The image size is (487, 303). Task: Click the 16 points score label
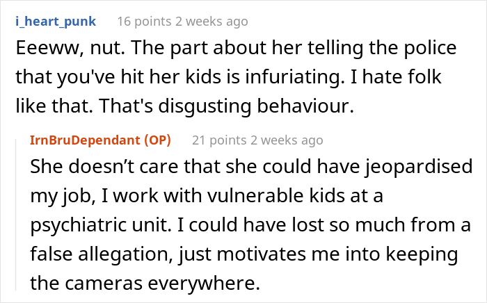point(144,22)
